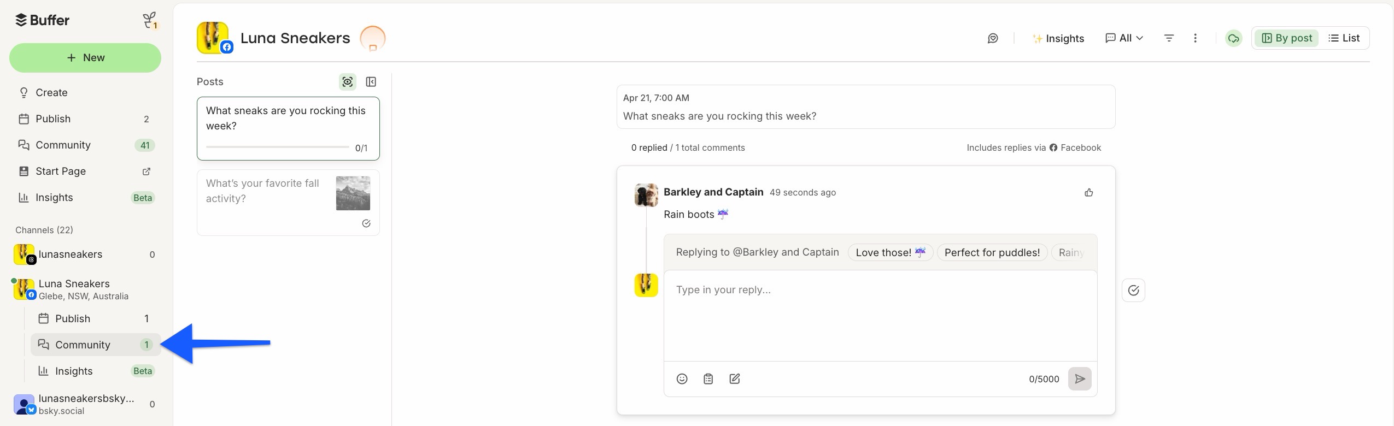Click the 'Channels (22)' heading
This screenshot has width=1394, height=426.
(x=44, y=230)
